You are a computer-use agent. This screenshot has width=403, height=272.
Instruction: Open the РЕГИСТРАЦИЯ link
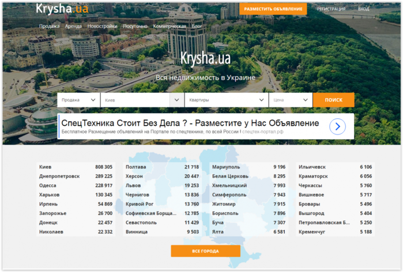pyautogui.click(x=331, y=9)
